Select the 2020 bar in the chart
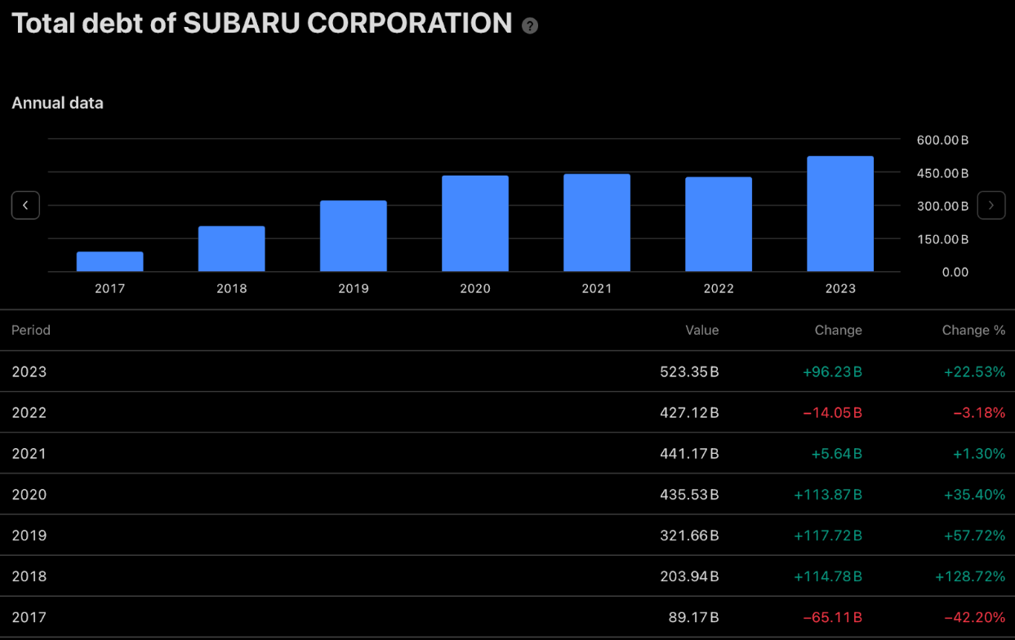The image size is (1015, 640). click(x=475, y=224)
